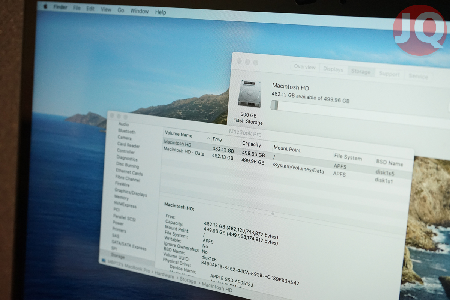Viewport: 450px width, 300px height.
Task: Click "Storage" in the bottom path bar
Action: (x=188, y=280)
